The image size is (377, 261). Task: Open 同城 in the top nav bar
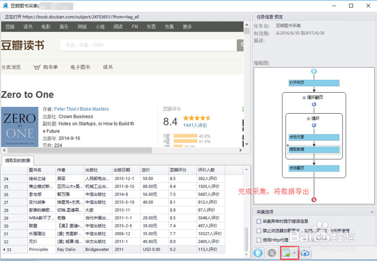click(82, 27)
